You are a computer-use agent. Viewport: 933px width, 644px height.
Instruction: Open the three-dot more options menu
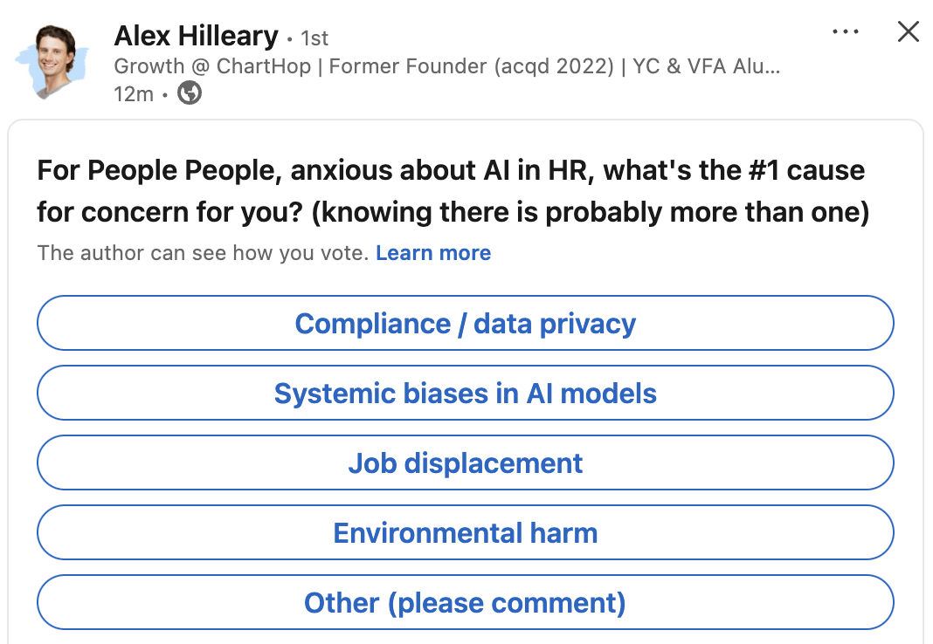tap(846, 32)
